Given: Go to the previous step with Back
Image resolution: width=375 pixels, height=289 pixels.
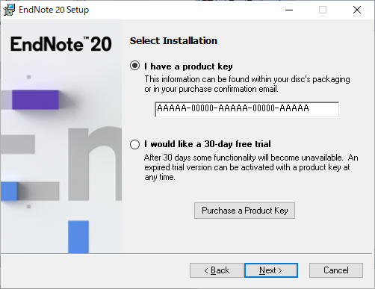Looking at the screenshot, I should point(217,270).
